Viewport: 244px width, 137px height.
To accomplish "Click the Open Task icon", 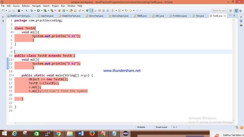I will click(x=75, y=11).
